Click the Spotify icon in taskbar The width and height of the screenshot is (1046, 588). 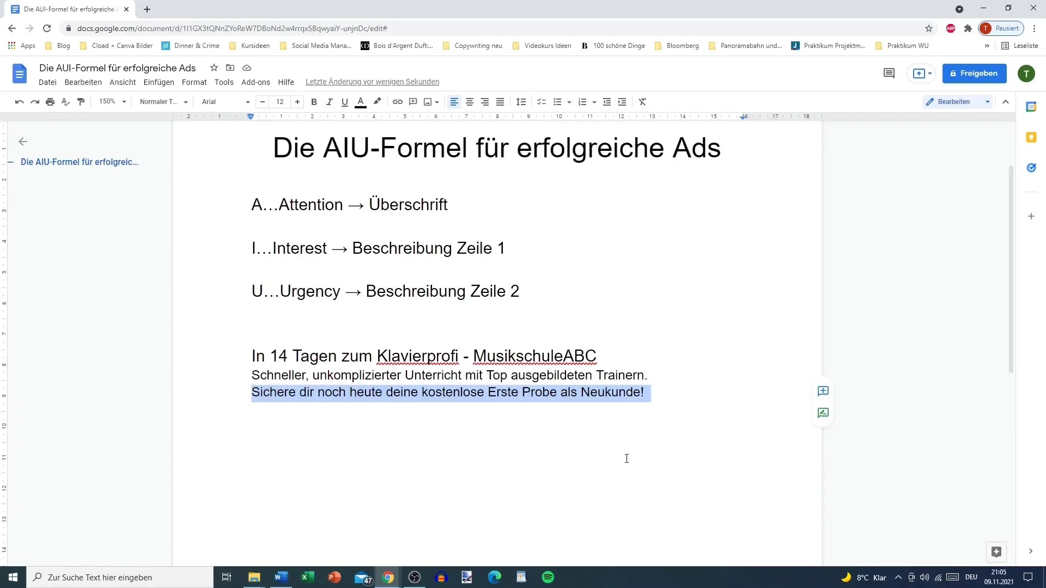coord(548,577)
